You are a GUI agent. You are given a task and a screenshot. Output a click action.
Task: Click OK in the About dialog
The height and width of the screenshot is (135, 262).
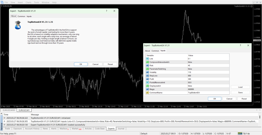click(x=81, y=64)
